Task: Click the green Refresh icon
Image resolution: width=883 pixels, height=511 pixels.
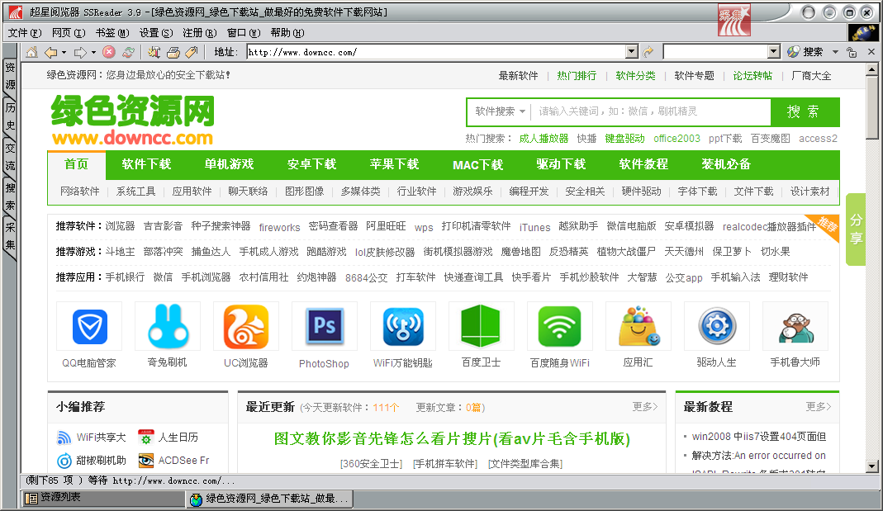Action: tap(128, 52)
